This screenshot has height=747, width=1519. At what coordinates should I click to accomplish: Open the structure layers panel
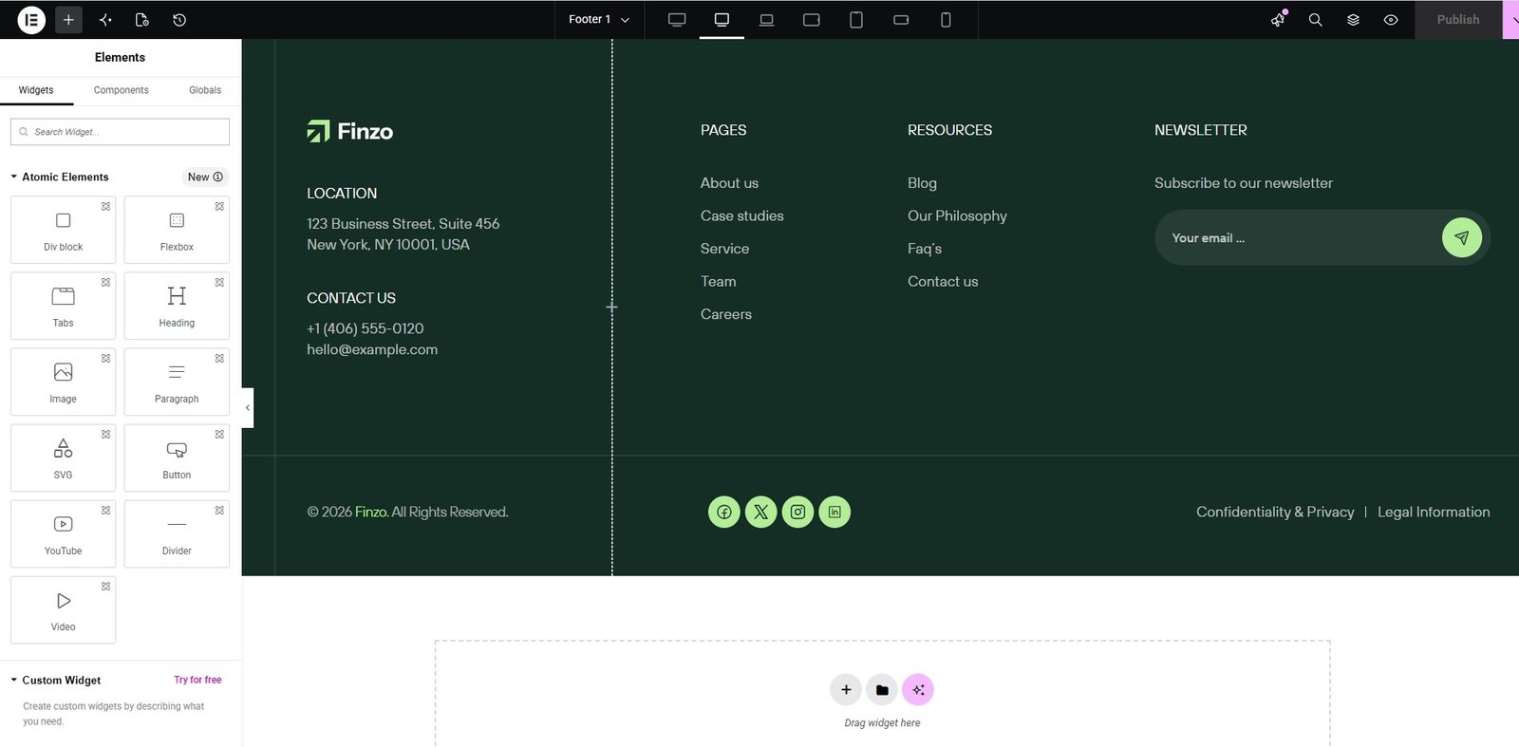pos(1354,19)
